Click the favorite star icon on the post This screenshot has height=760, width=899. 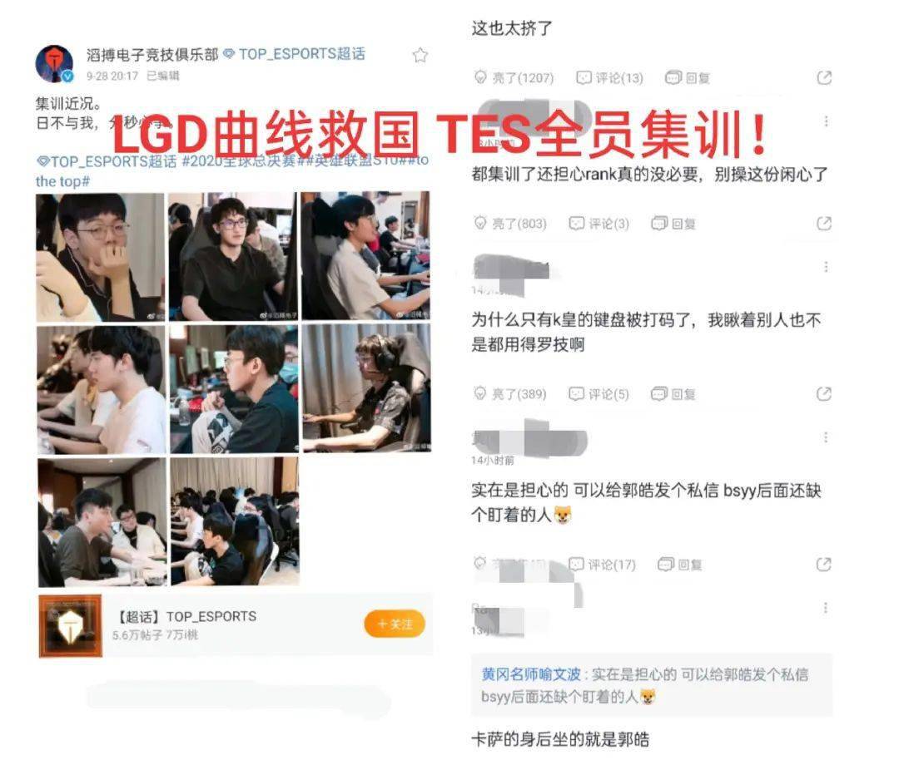pos(420,55)
